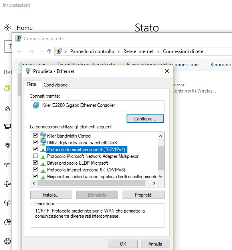Open recent locations dropdown in Explorer navigation
232x250 pixels.
pos(41,51)
